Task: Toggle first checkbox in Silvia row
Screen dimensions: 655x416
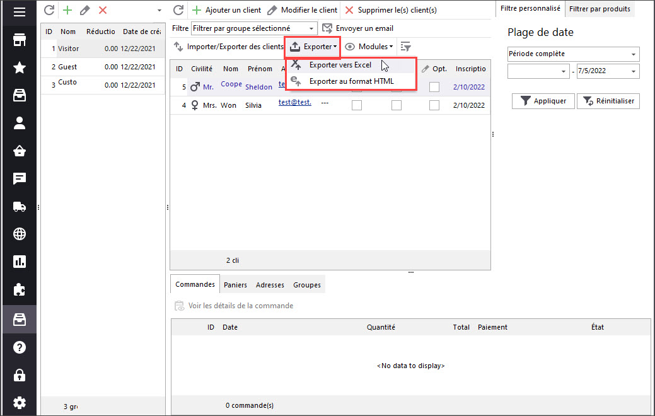Action: tap(357, 105)
